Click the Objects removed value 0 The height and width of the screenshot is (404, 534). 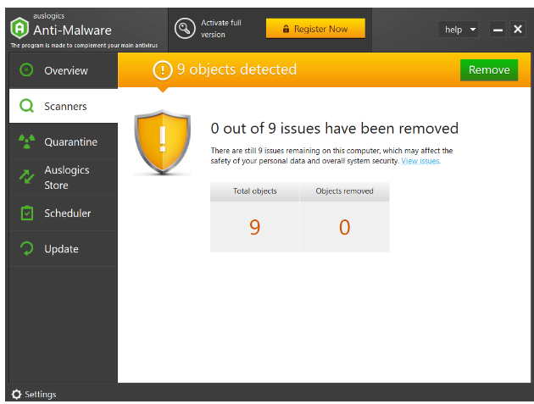344,227
